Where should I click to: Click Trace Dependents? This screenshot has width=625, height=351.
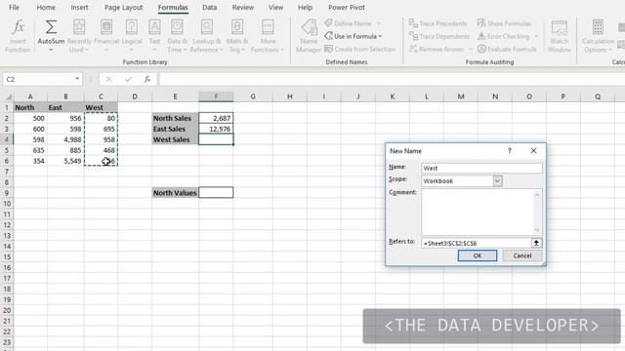439,36
